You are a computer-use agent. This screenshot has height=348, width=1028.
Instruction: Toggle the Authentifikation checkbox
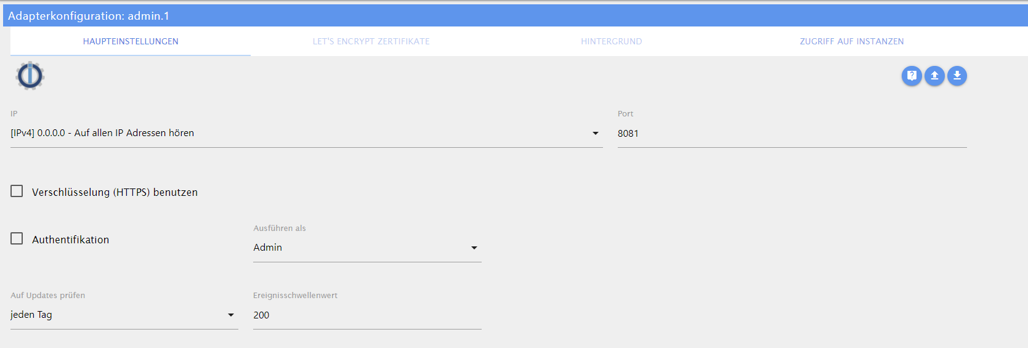click(17, 238)
